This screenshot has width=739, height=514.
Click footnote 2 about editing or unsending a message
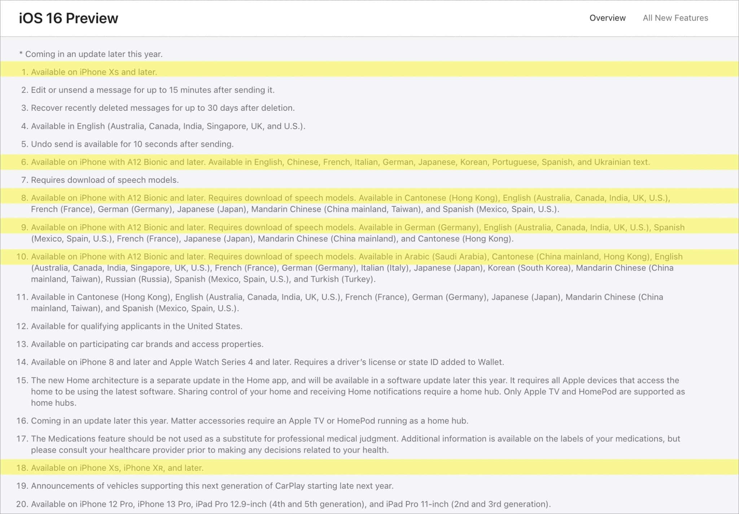click(148, 90)
